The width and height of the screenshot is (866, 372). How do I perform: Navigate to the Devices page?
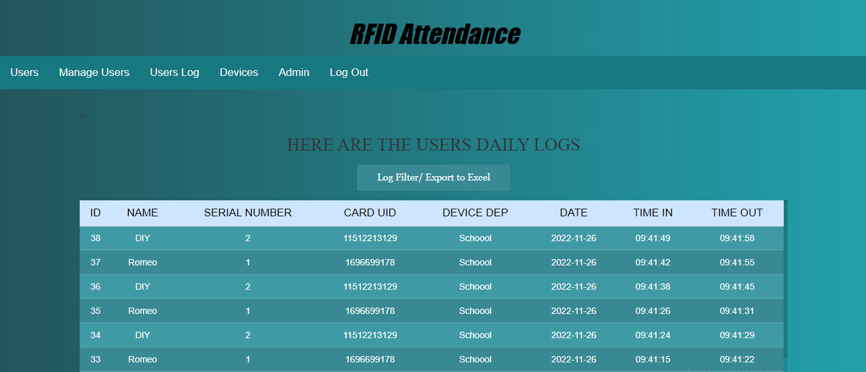pyautogui.click(x=239, y=73)
